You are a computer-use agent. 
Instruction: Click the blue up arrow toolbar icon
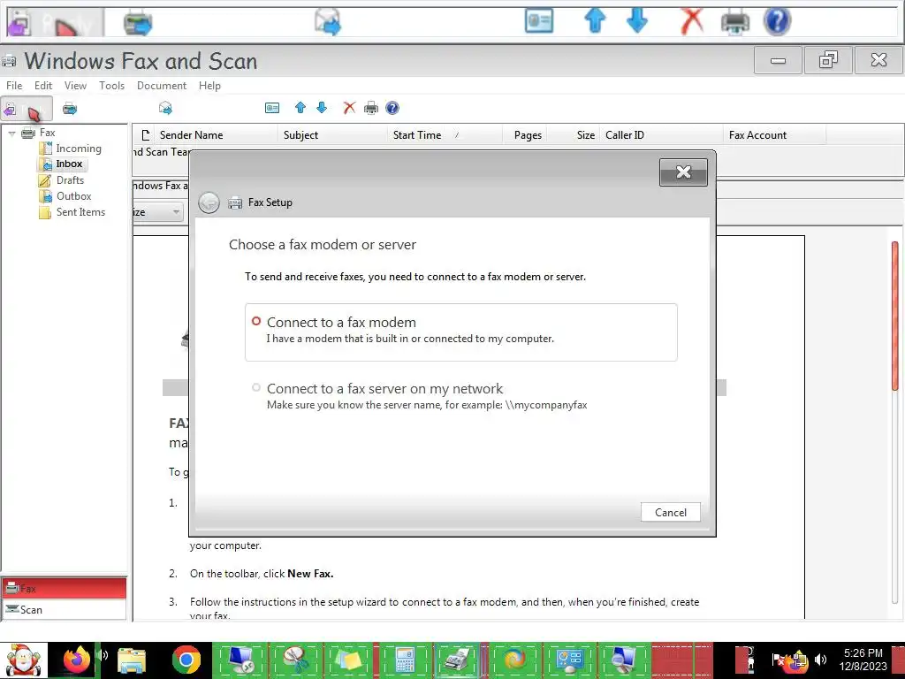click(300, 108)
